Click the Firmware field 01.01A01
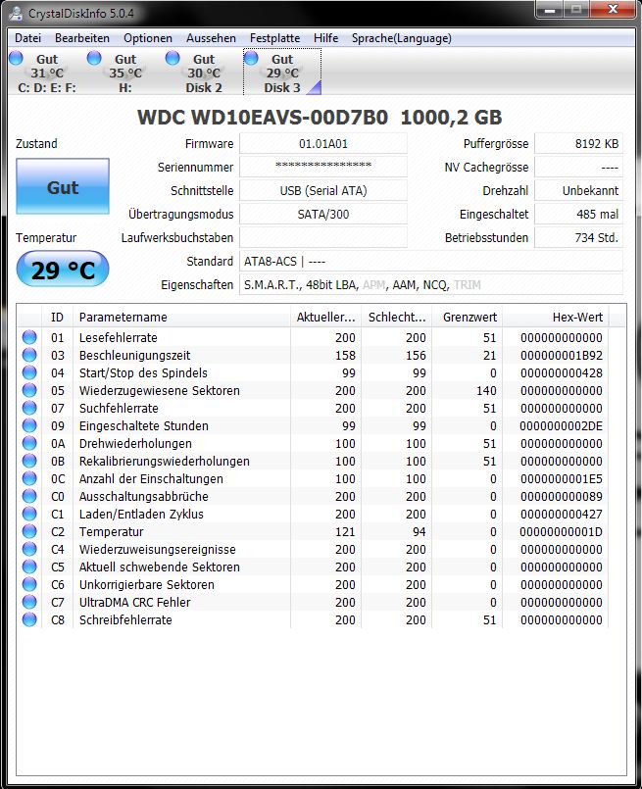Viewport: 642px width, 789px height. pyautogui.click(x=323, y=144)
